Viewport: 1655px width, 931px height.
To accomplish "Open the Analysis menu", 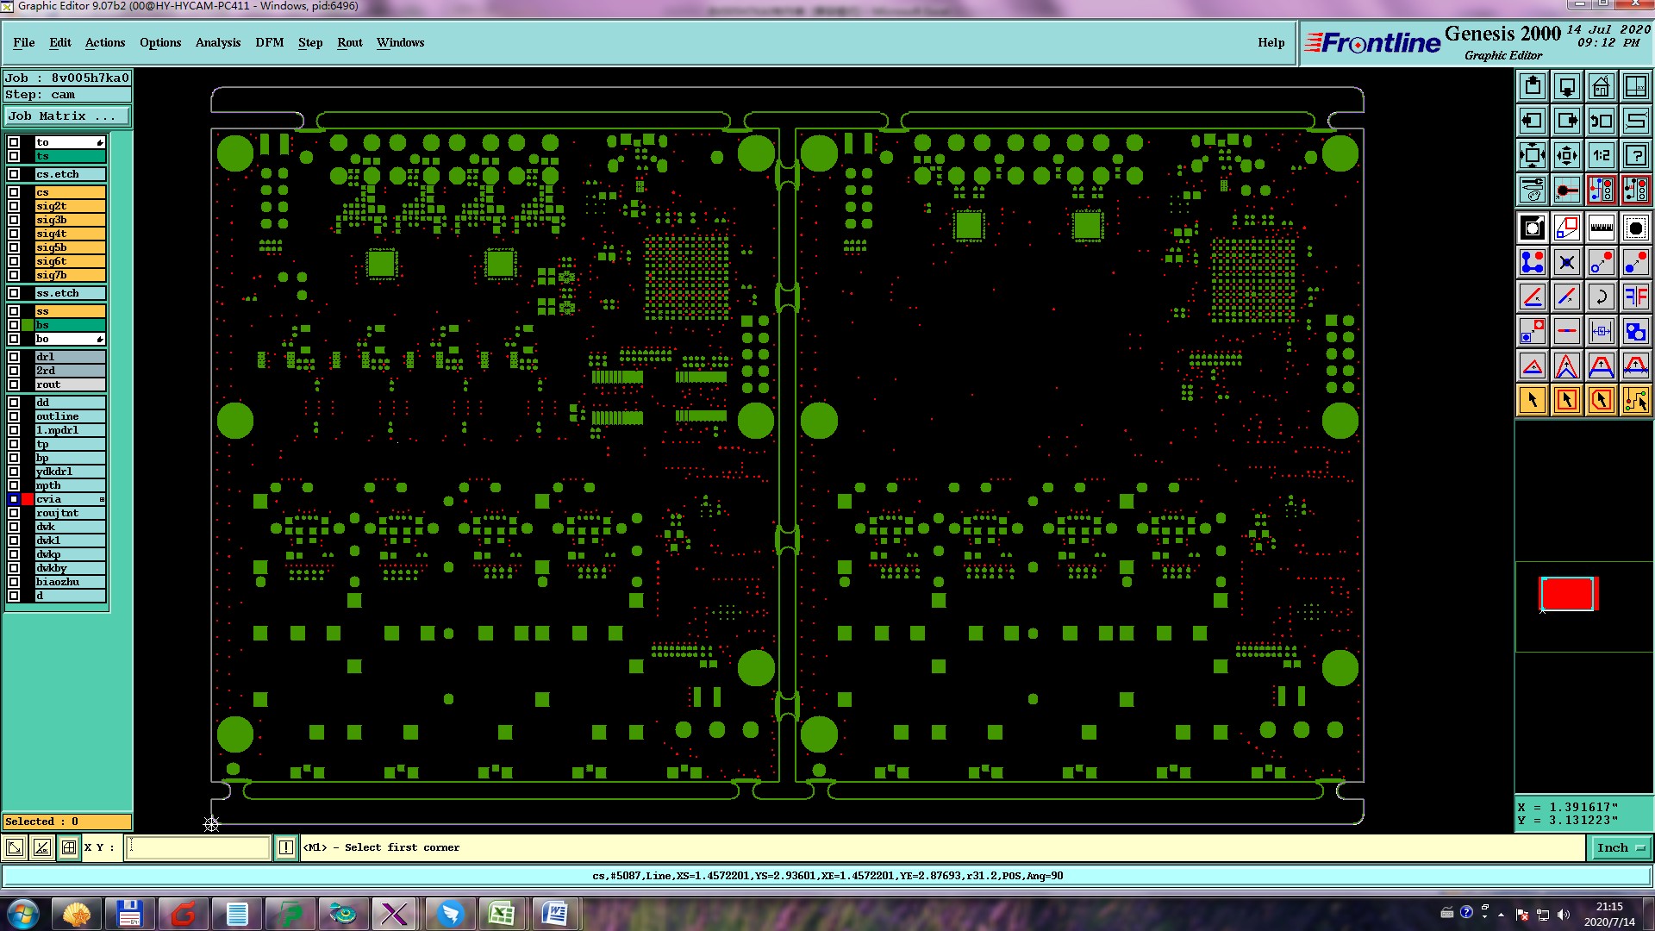I will [217, 42].
